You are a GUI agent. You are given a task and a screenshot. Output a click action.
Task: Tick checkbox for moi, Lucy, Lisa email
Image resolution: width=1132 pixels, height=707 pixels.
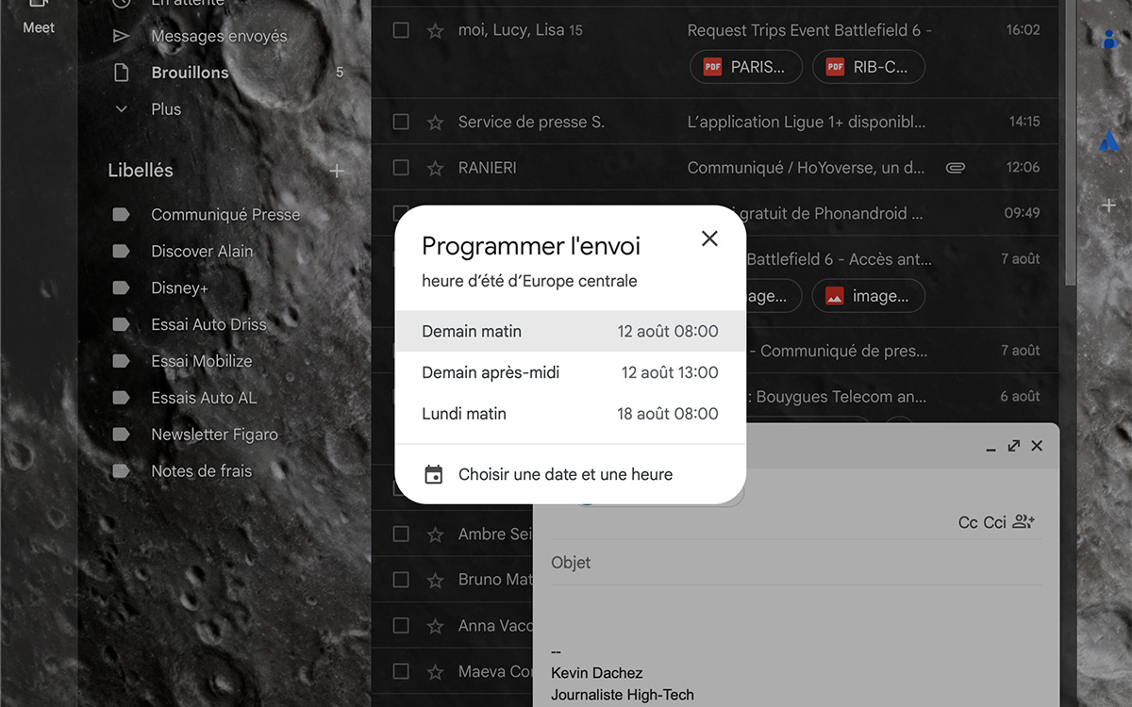401,30
